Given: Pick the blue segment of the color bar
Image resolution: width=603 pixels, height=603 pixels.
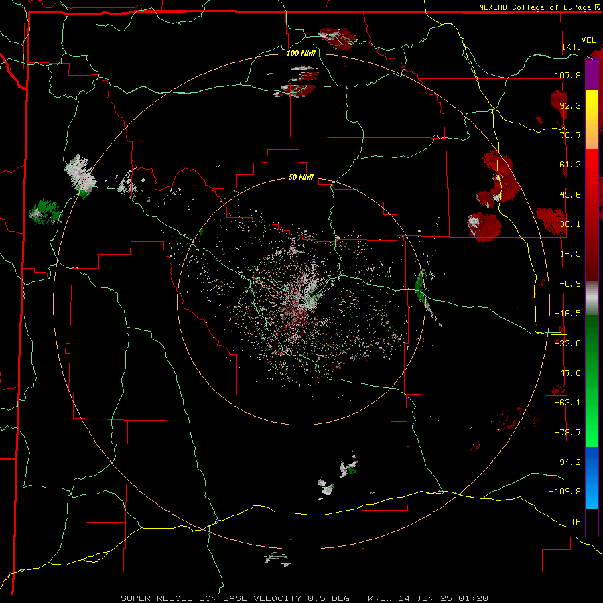Looking at the screenshot, I should (x=592, y=478).
